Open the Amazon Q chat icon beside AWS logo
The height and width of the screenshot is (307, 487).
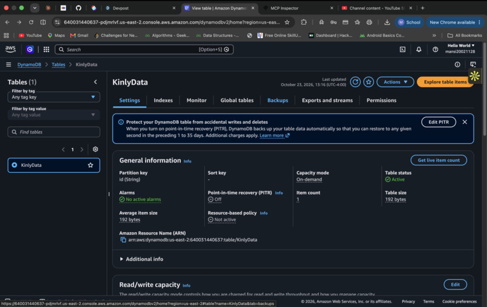tap(30, 50)
